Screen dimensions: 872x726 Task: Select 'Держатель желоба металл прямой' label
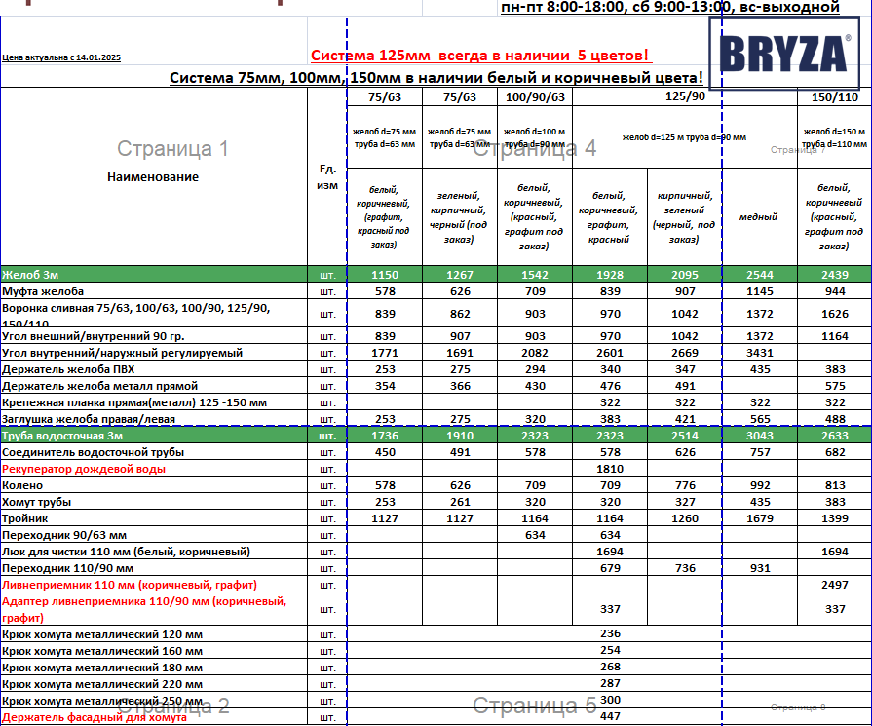pos(100,386)
